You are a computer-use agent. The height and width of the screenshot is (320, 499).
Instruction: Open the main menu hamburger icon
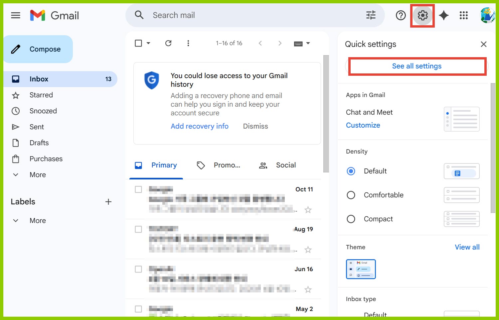(16, 15)
